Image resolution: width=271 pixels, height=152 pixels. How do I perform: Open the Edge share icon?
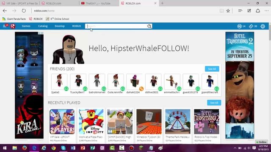click(258, 11)
